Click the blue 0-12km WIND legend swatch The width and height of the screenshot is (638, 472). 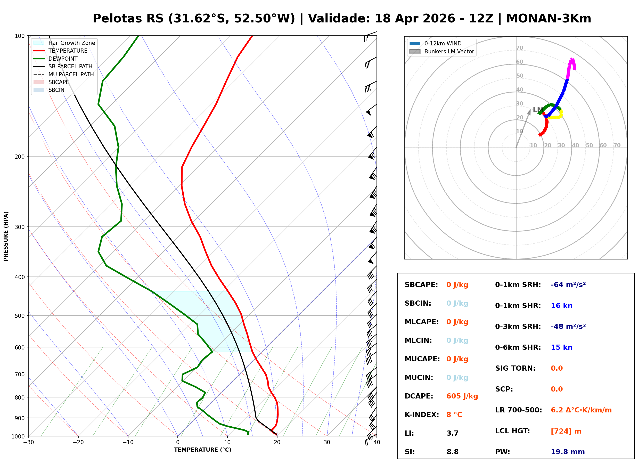(x=415, y=43)
